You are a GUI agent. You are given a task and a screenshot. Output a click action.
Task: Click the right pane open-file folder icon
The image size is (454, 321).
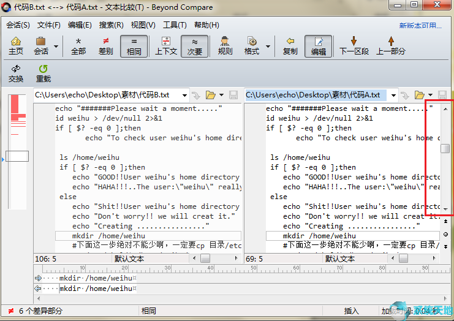(419, 95)
